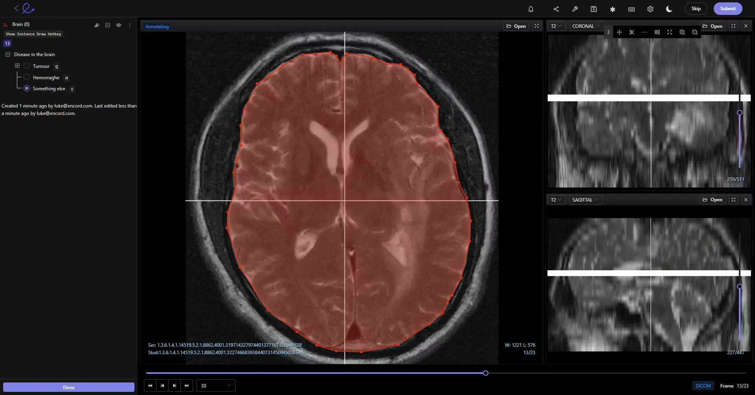Switch to the Annotating tab
Viewport: 755px width, 395px height.
[157, 26]
